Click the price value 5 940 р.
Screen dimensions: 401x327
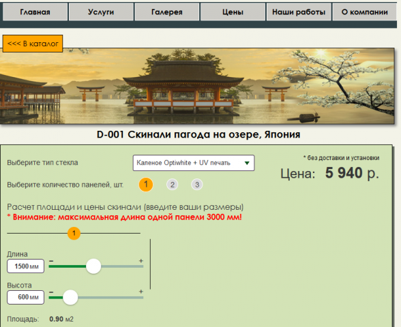[352, 173]
